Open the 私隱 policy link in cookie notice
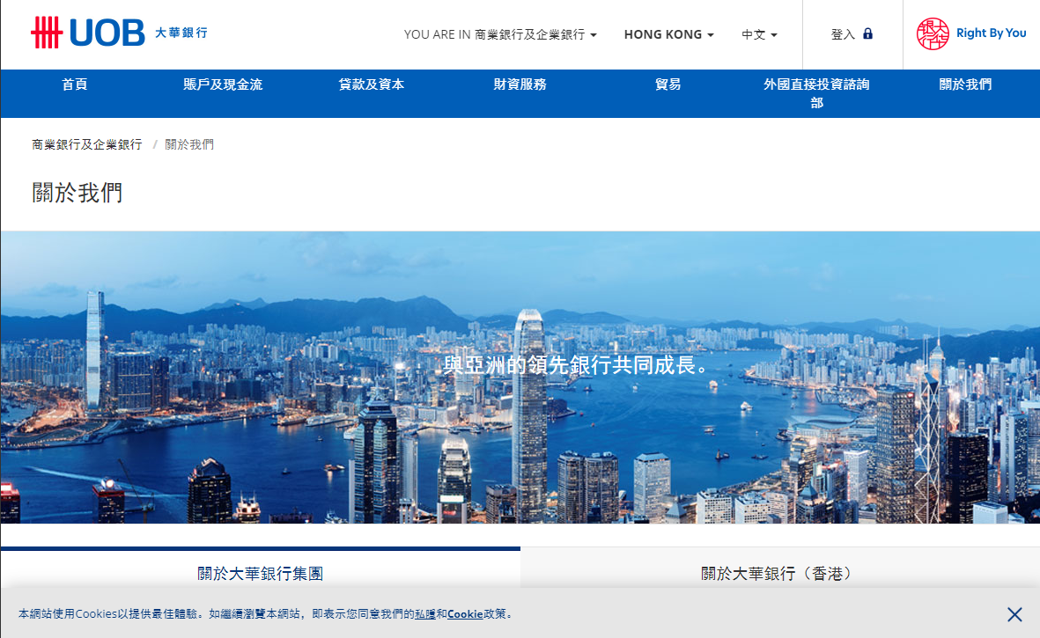 [425, 614]
